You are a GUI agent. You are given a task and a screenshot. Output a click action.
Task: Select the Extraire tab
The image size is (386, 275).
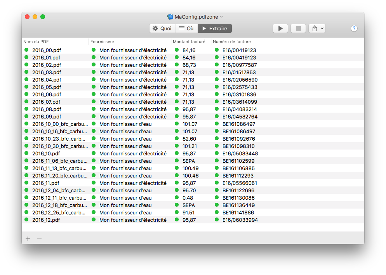tap(215, 28)
